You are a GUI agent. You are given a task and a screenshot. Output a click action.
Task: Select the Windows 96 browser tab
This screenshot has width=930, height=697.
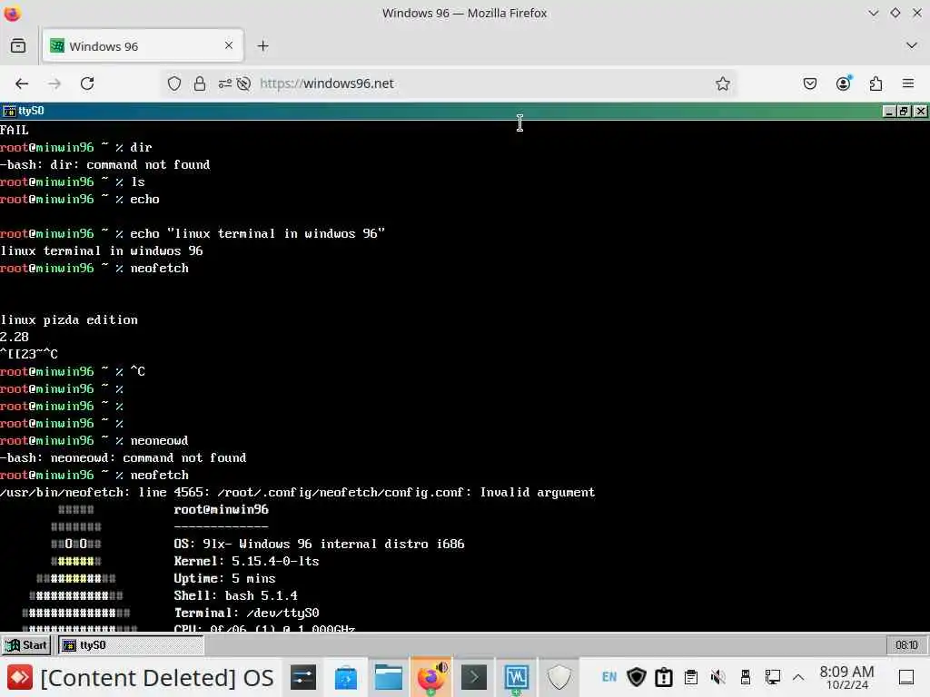143,45
